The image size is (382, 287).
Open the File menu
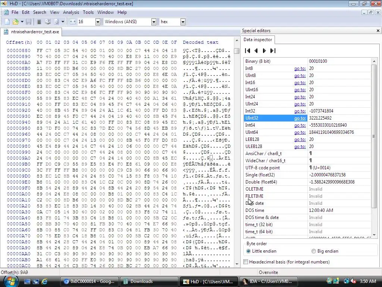click(x=15, y=12)
